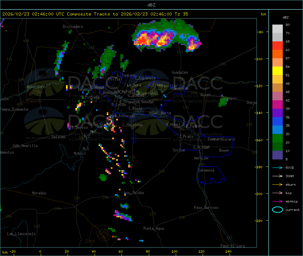Click the -160 tick on the vertical axis
Image resolution: width=303 pixels, height=256 pixels.
coord(259,140)
